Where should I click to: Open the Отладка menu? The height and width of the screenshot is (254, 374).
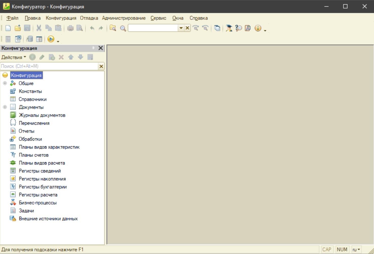pos(89,18)
